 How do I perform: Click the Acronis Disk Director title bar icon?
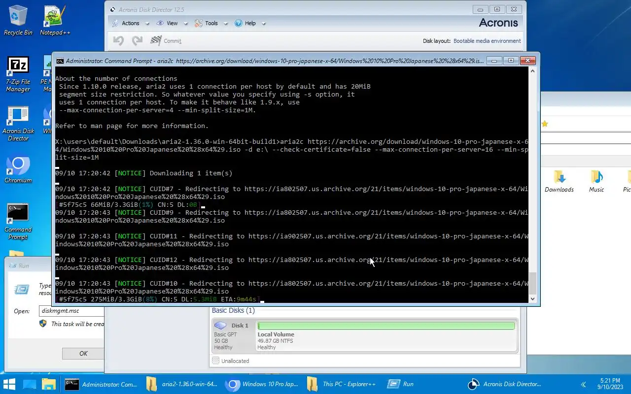tap(112, 9)
